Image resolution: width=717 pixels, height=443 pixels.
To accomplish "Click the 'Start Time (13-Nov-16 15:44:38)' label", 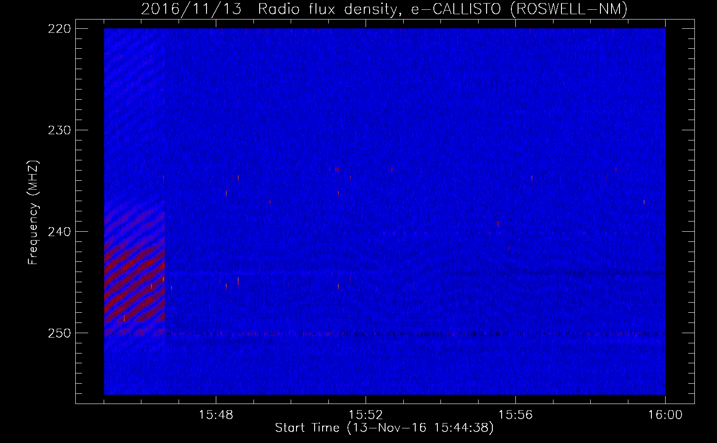I will click(384, 428).
